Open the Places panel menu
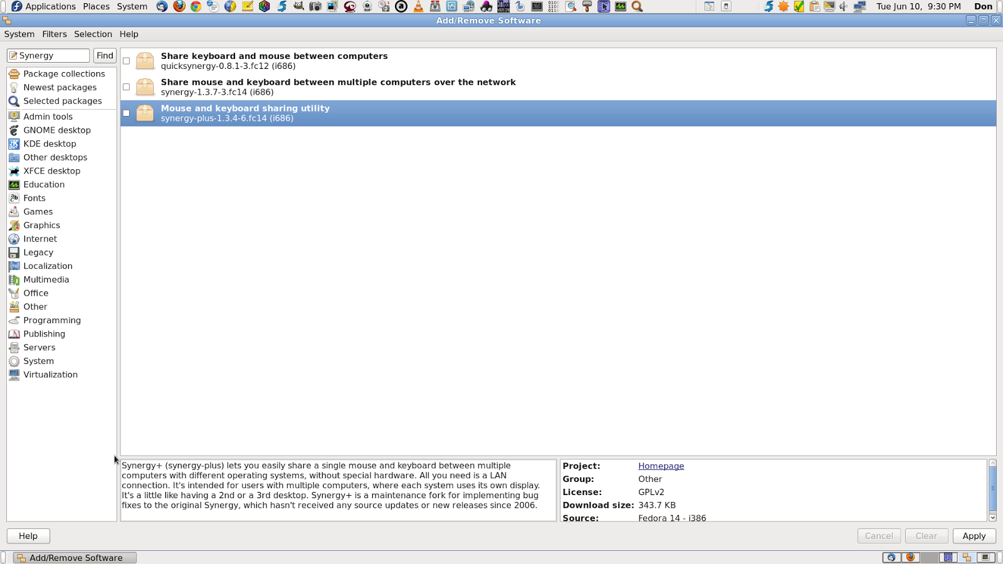The height and width of the screenshot is (564, 1003). [96, 6]
